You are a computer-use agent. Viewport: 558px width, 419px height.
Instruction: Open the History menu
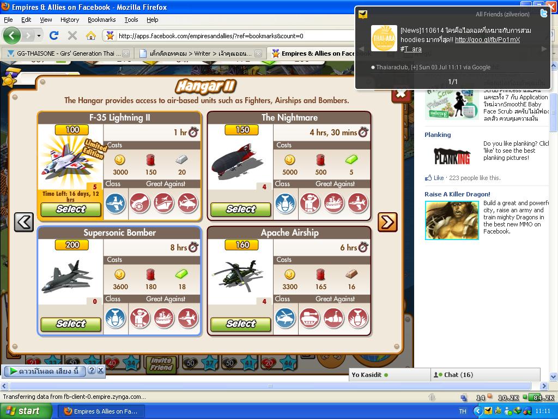pos(70,20)
